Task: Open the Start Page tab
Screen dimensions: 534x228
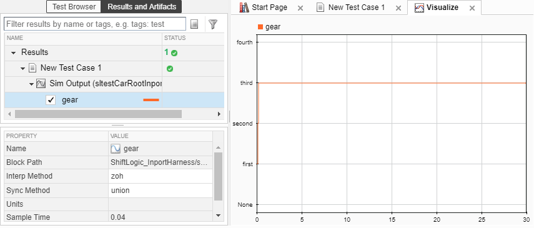Action: pos(269,7)
